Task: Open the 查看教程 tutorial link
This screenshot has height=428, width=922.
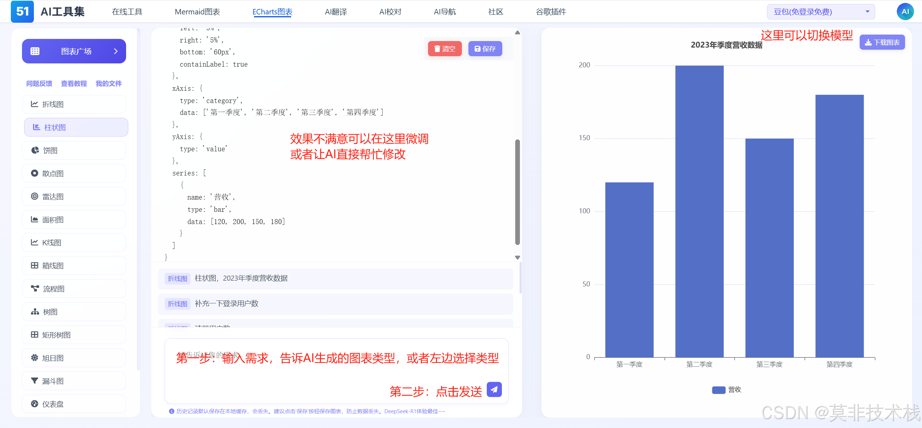Action: click(74, 84)
